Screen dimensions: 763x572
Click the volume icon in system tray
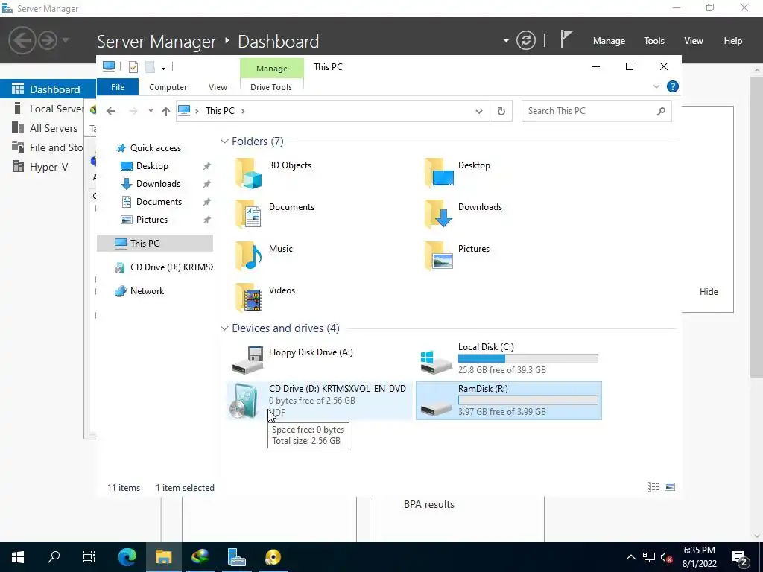tap(667, 557)
